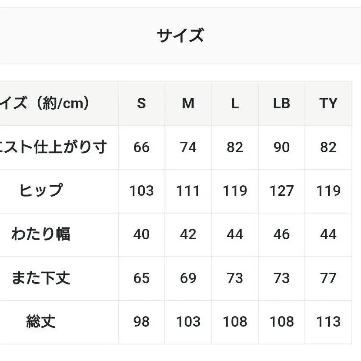
Task: Select the 総丈 row label
Action: 41,322
